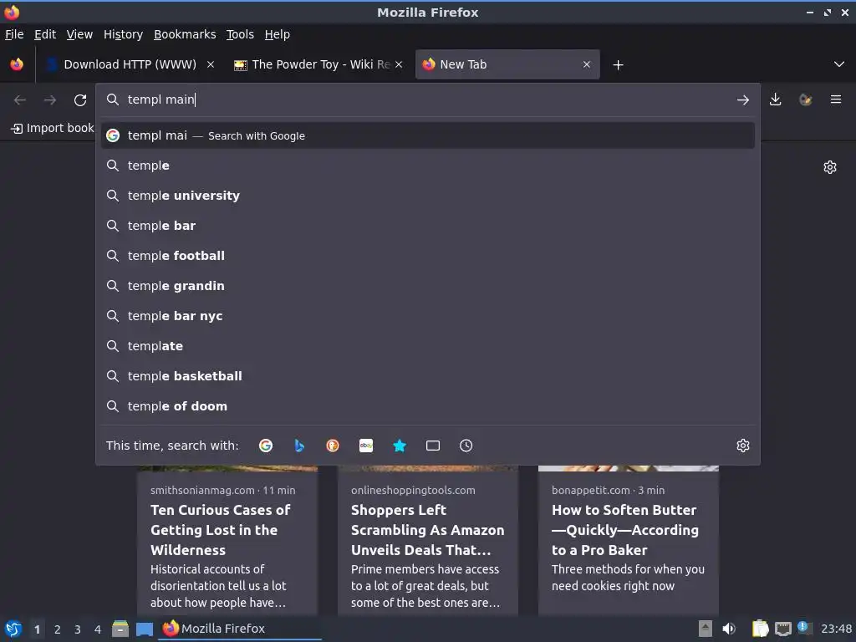Open the network tray icon

[x=782, y=629]
